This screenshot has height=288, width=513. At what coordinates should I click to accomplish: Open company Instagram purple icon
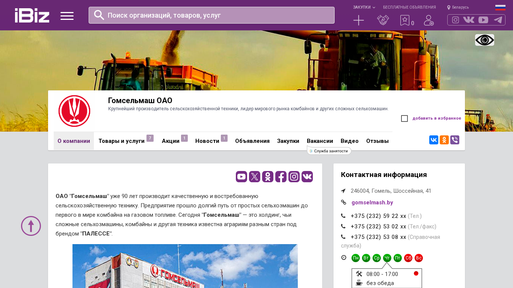pyautogui.click(x=294, y=177)
